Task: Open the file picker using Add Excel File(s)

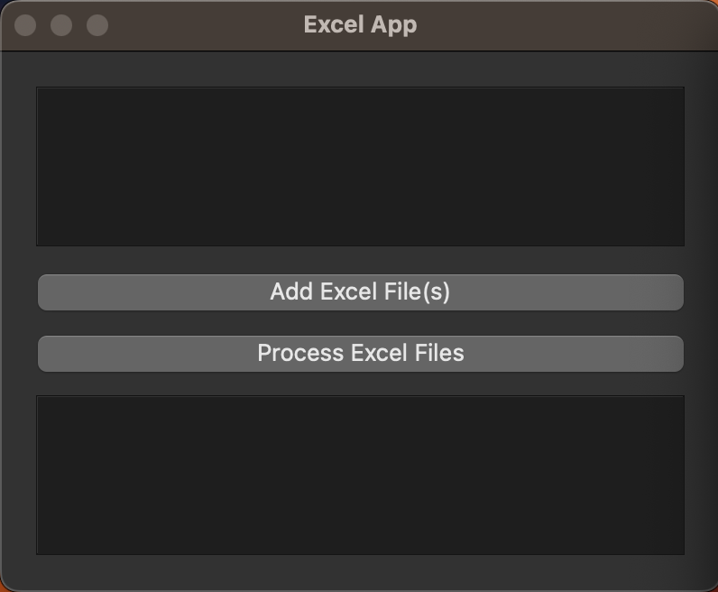Action: coord(361,292)
